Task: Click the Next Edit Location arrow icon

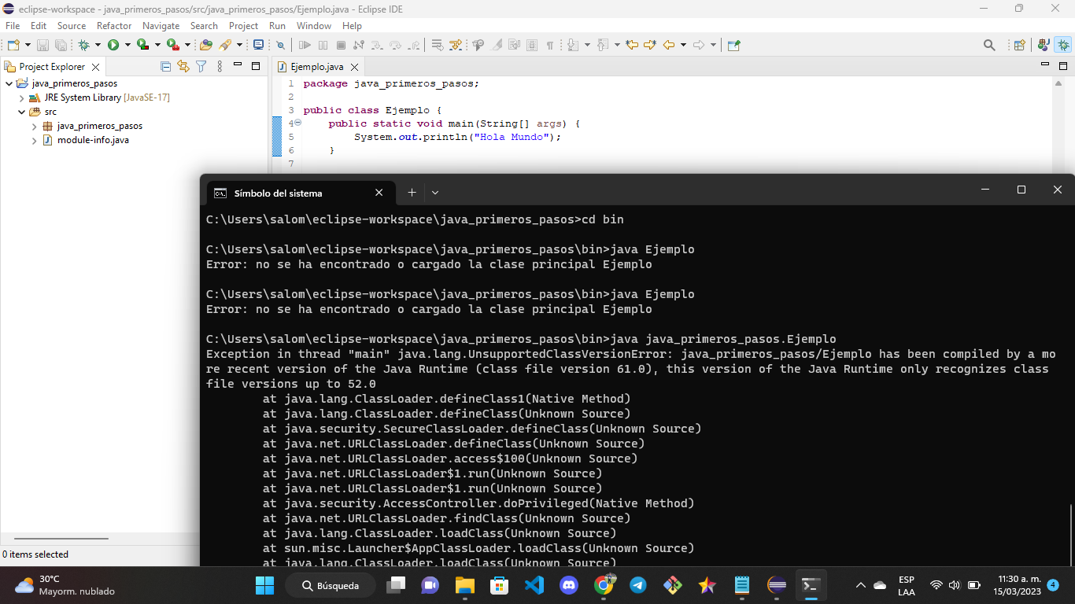Action: click(x=650, y=45)
